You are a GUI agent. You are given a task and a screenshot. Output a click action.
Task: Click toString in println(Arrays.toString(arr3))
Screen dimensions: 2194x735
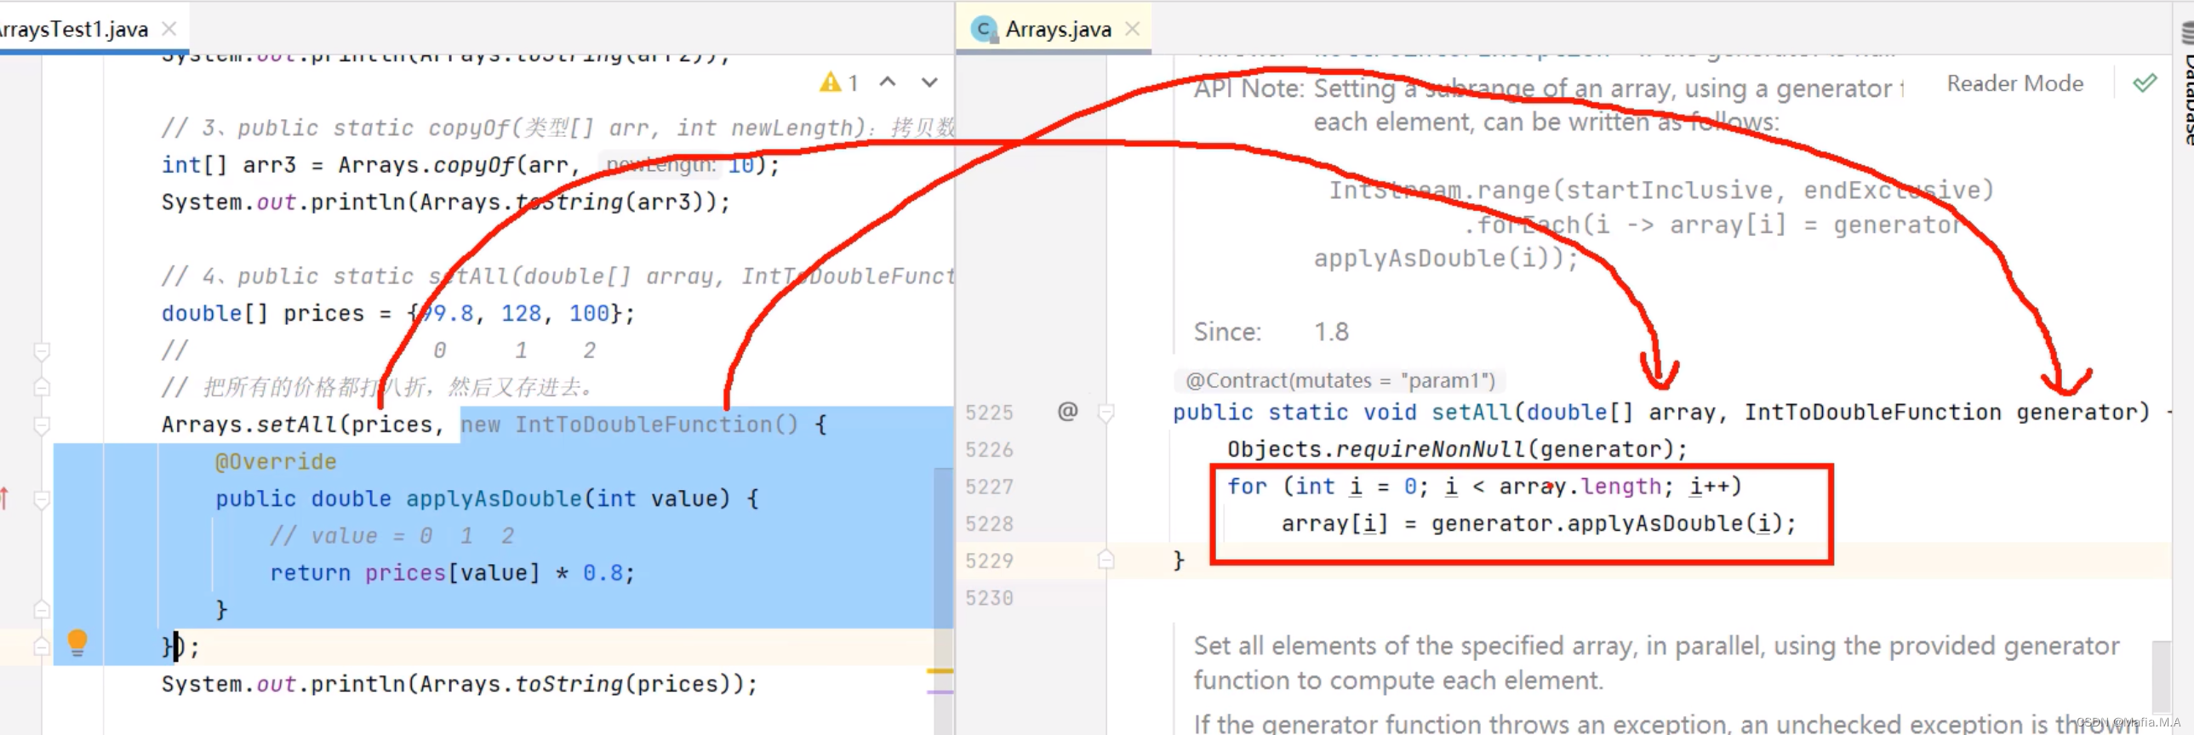(x=569, y=202)
